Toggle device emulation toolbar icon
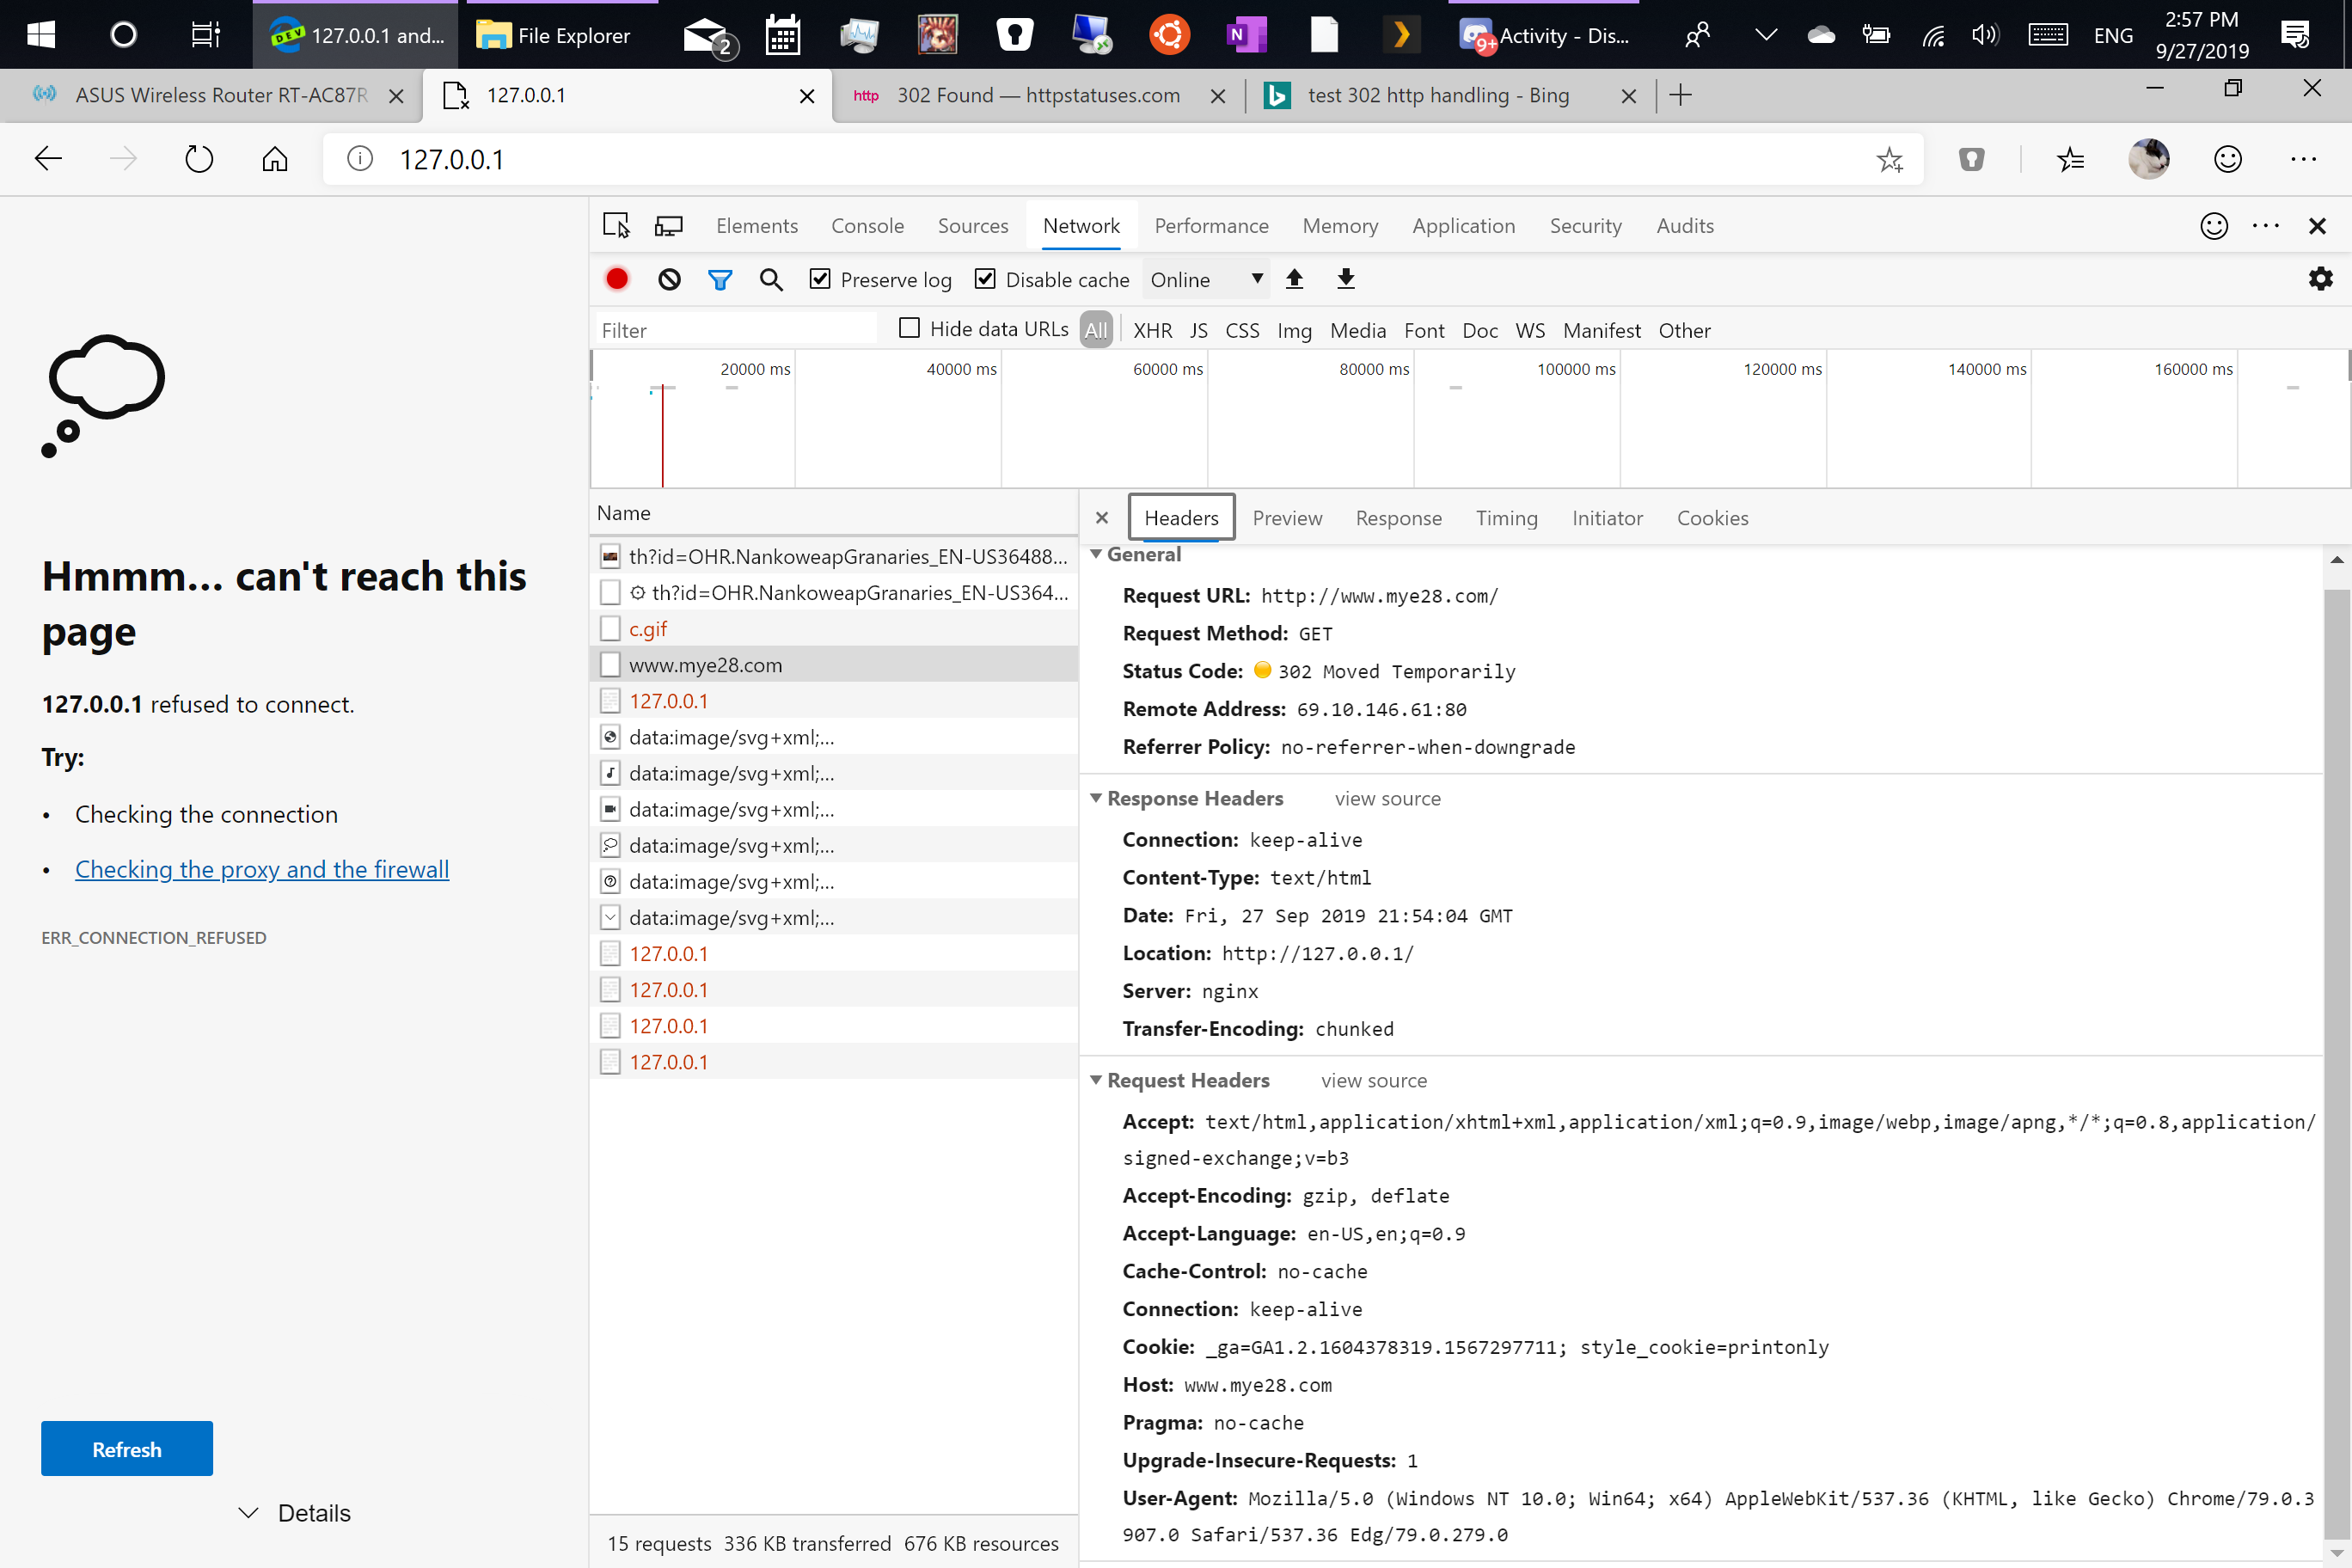Viewport: 2352px width, 1568px height. click(668, 226)
